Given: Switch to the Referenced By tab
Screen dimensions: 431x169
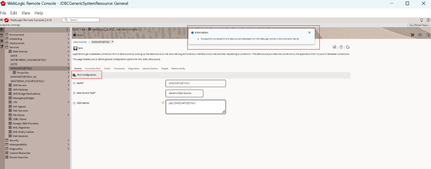Looking at the screenshot, I should 178,69.
